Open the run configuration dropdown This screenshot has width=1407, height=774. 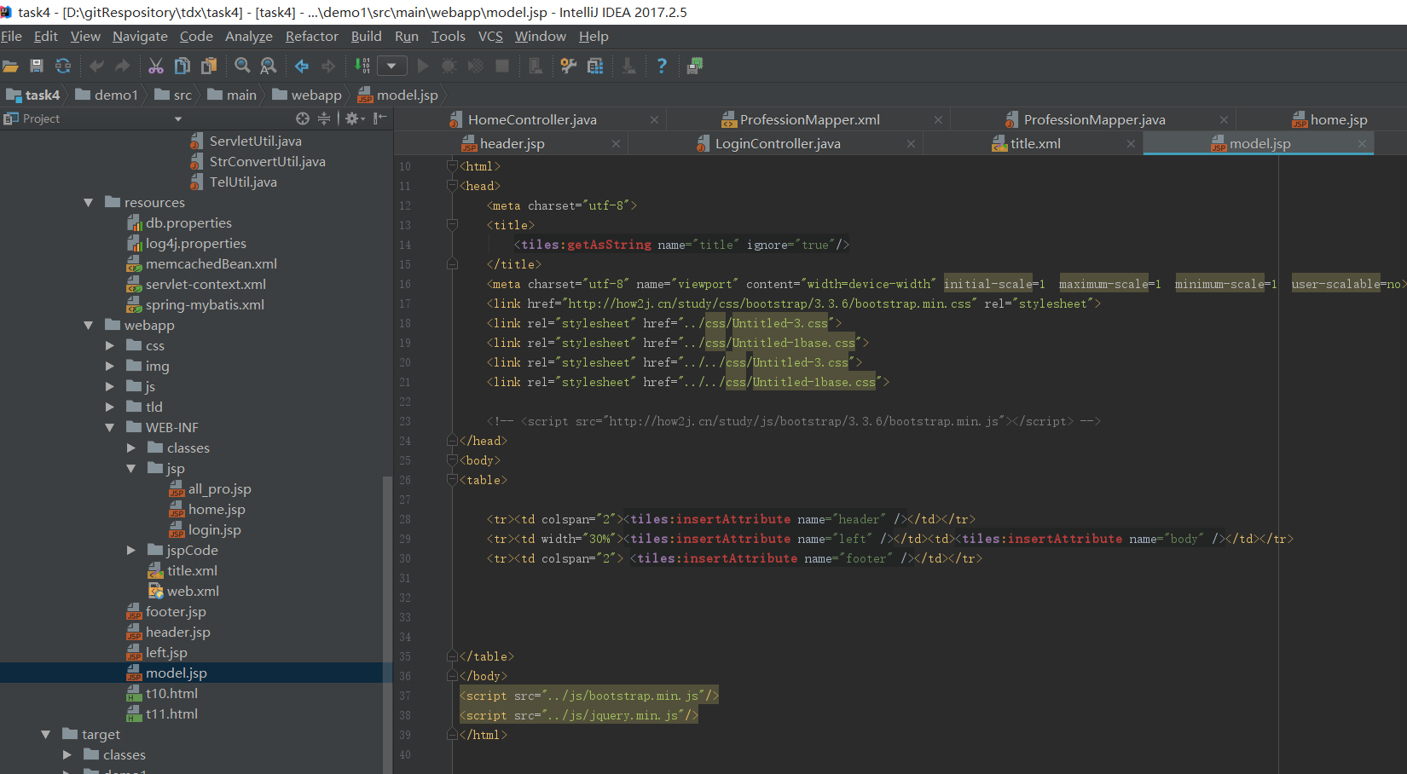click(x=391, y=66)
